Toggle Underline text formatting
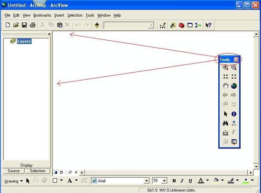Viewport: 261px width, 193px height. coord(190,181)
